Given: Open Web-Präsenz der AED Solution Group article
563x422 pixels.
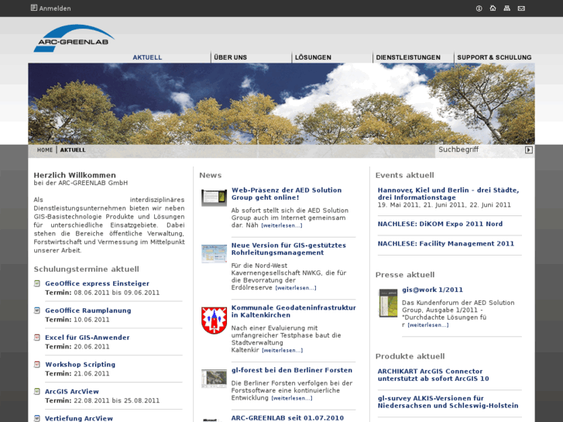Looking at the screenshot, I should pos(287,194).
